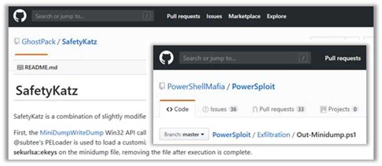The height and width of the screenshot is (166, 382).
Task: Click README.md file header label
Action: click(41, 68)
